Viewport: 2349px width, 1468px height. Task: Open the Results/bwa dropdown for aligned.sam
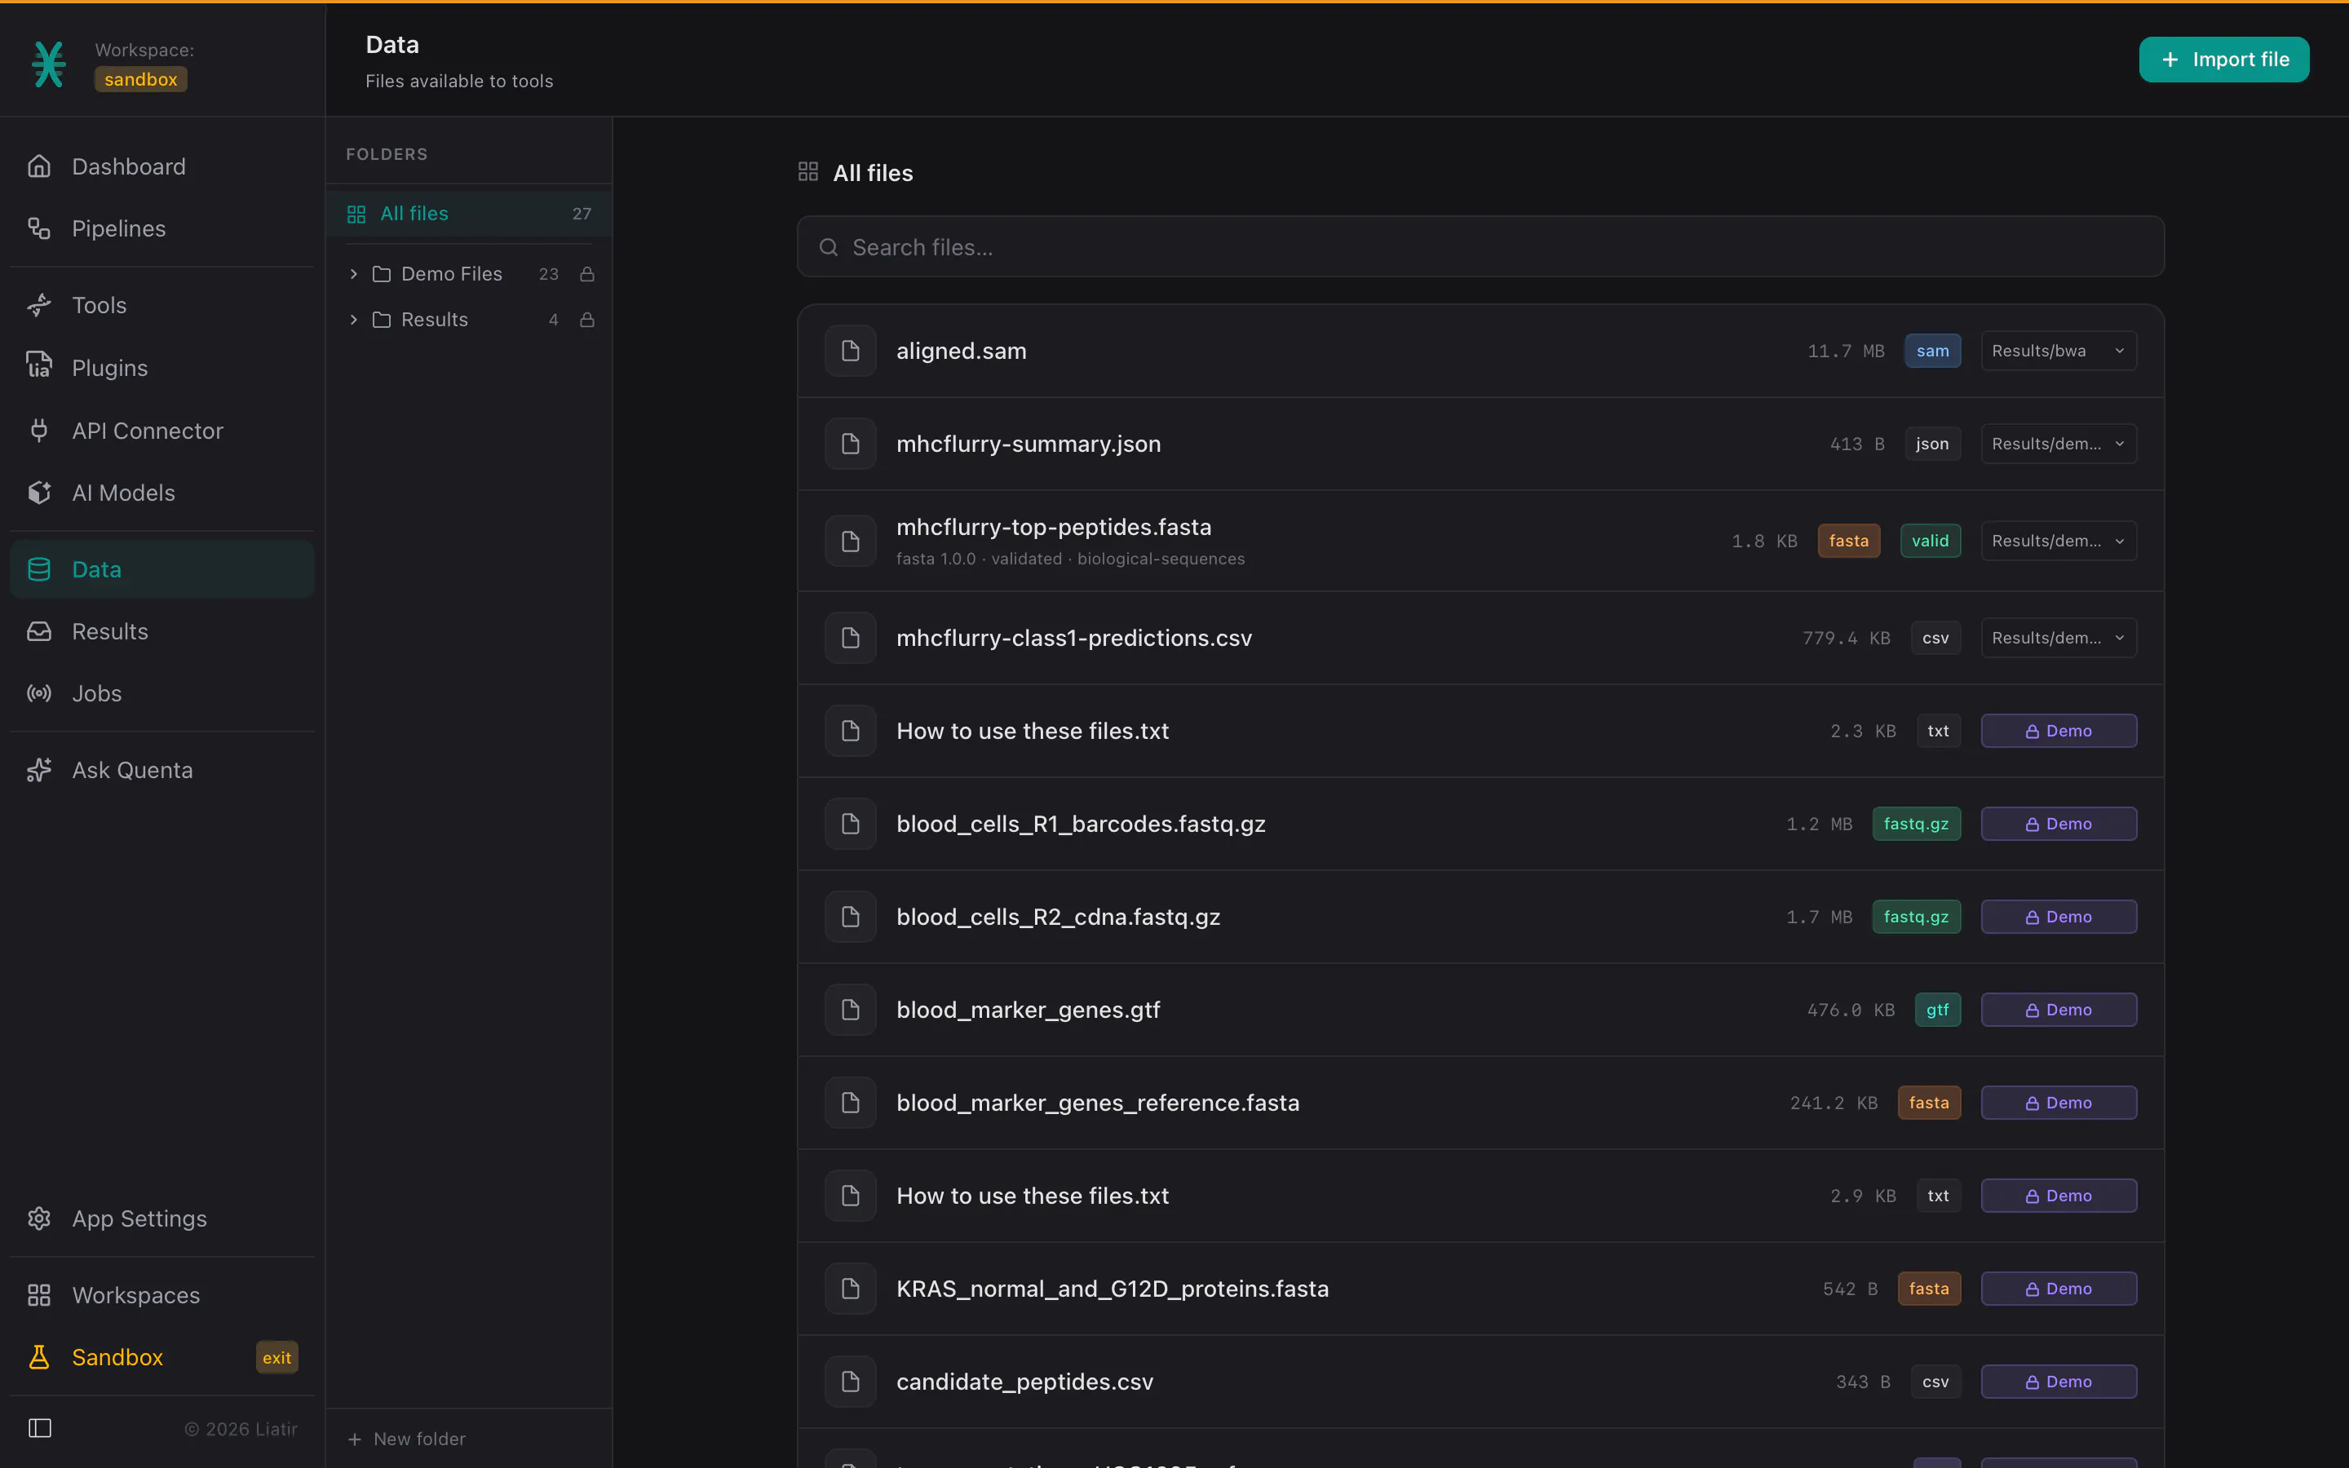[x=2059, y=351]
